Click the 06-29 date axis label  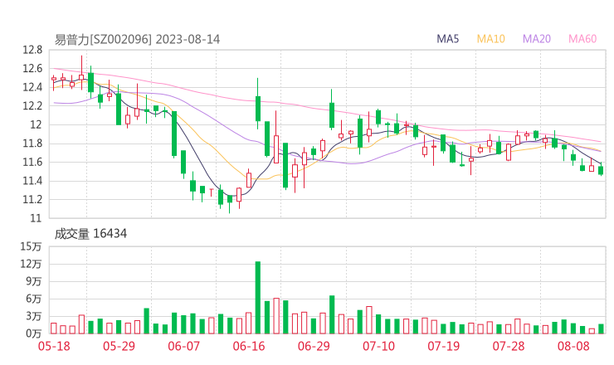point(314,346)
